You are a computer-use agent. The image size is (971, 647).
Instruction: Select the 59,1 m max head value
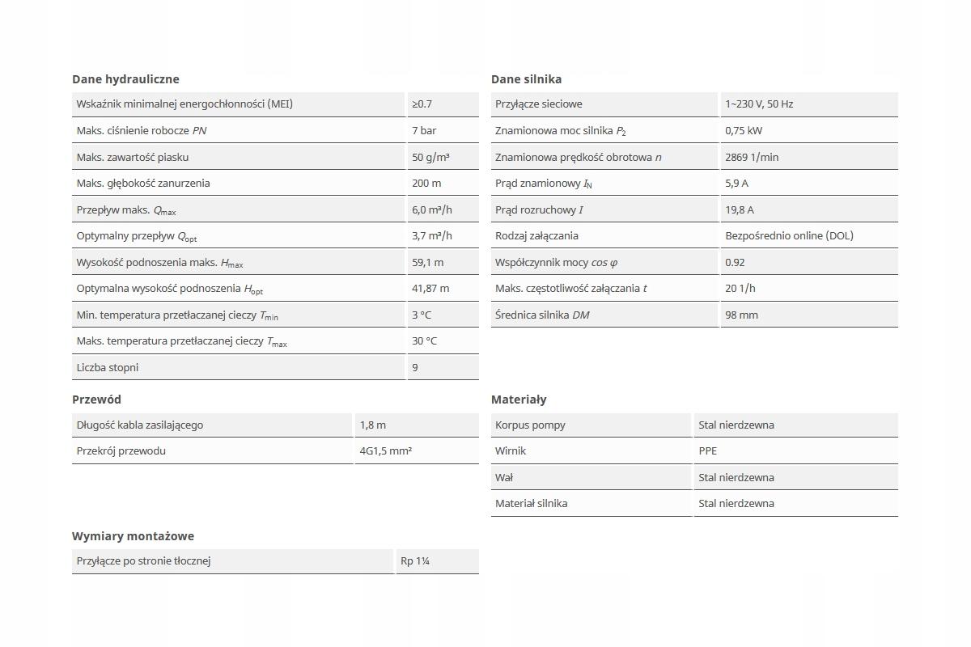[x=427, y=263]
